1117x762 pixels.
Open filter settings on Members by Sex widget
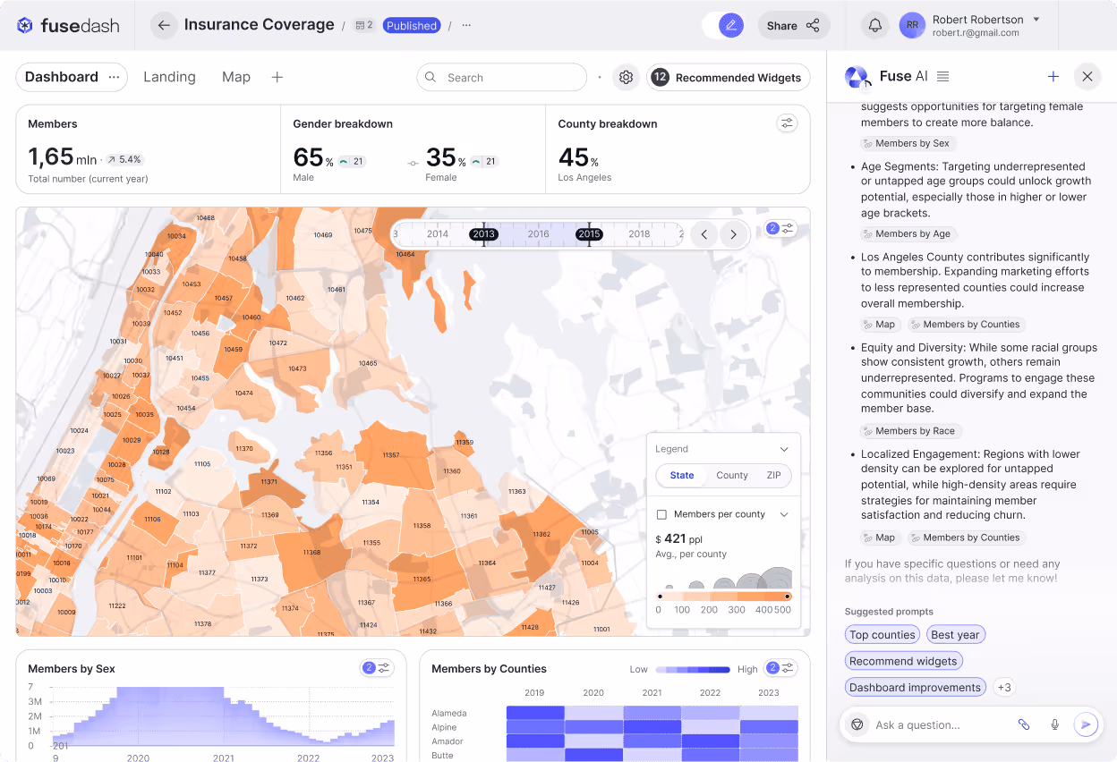point(386,667)
